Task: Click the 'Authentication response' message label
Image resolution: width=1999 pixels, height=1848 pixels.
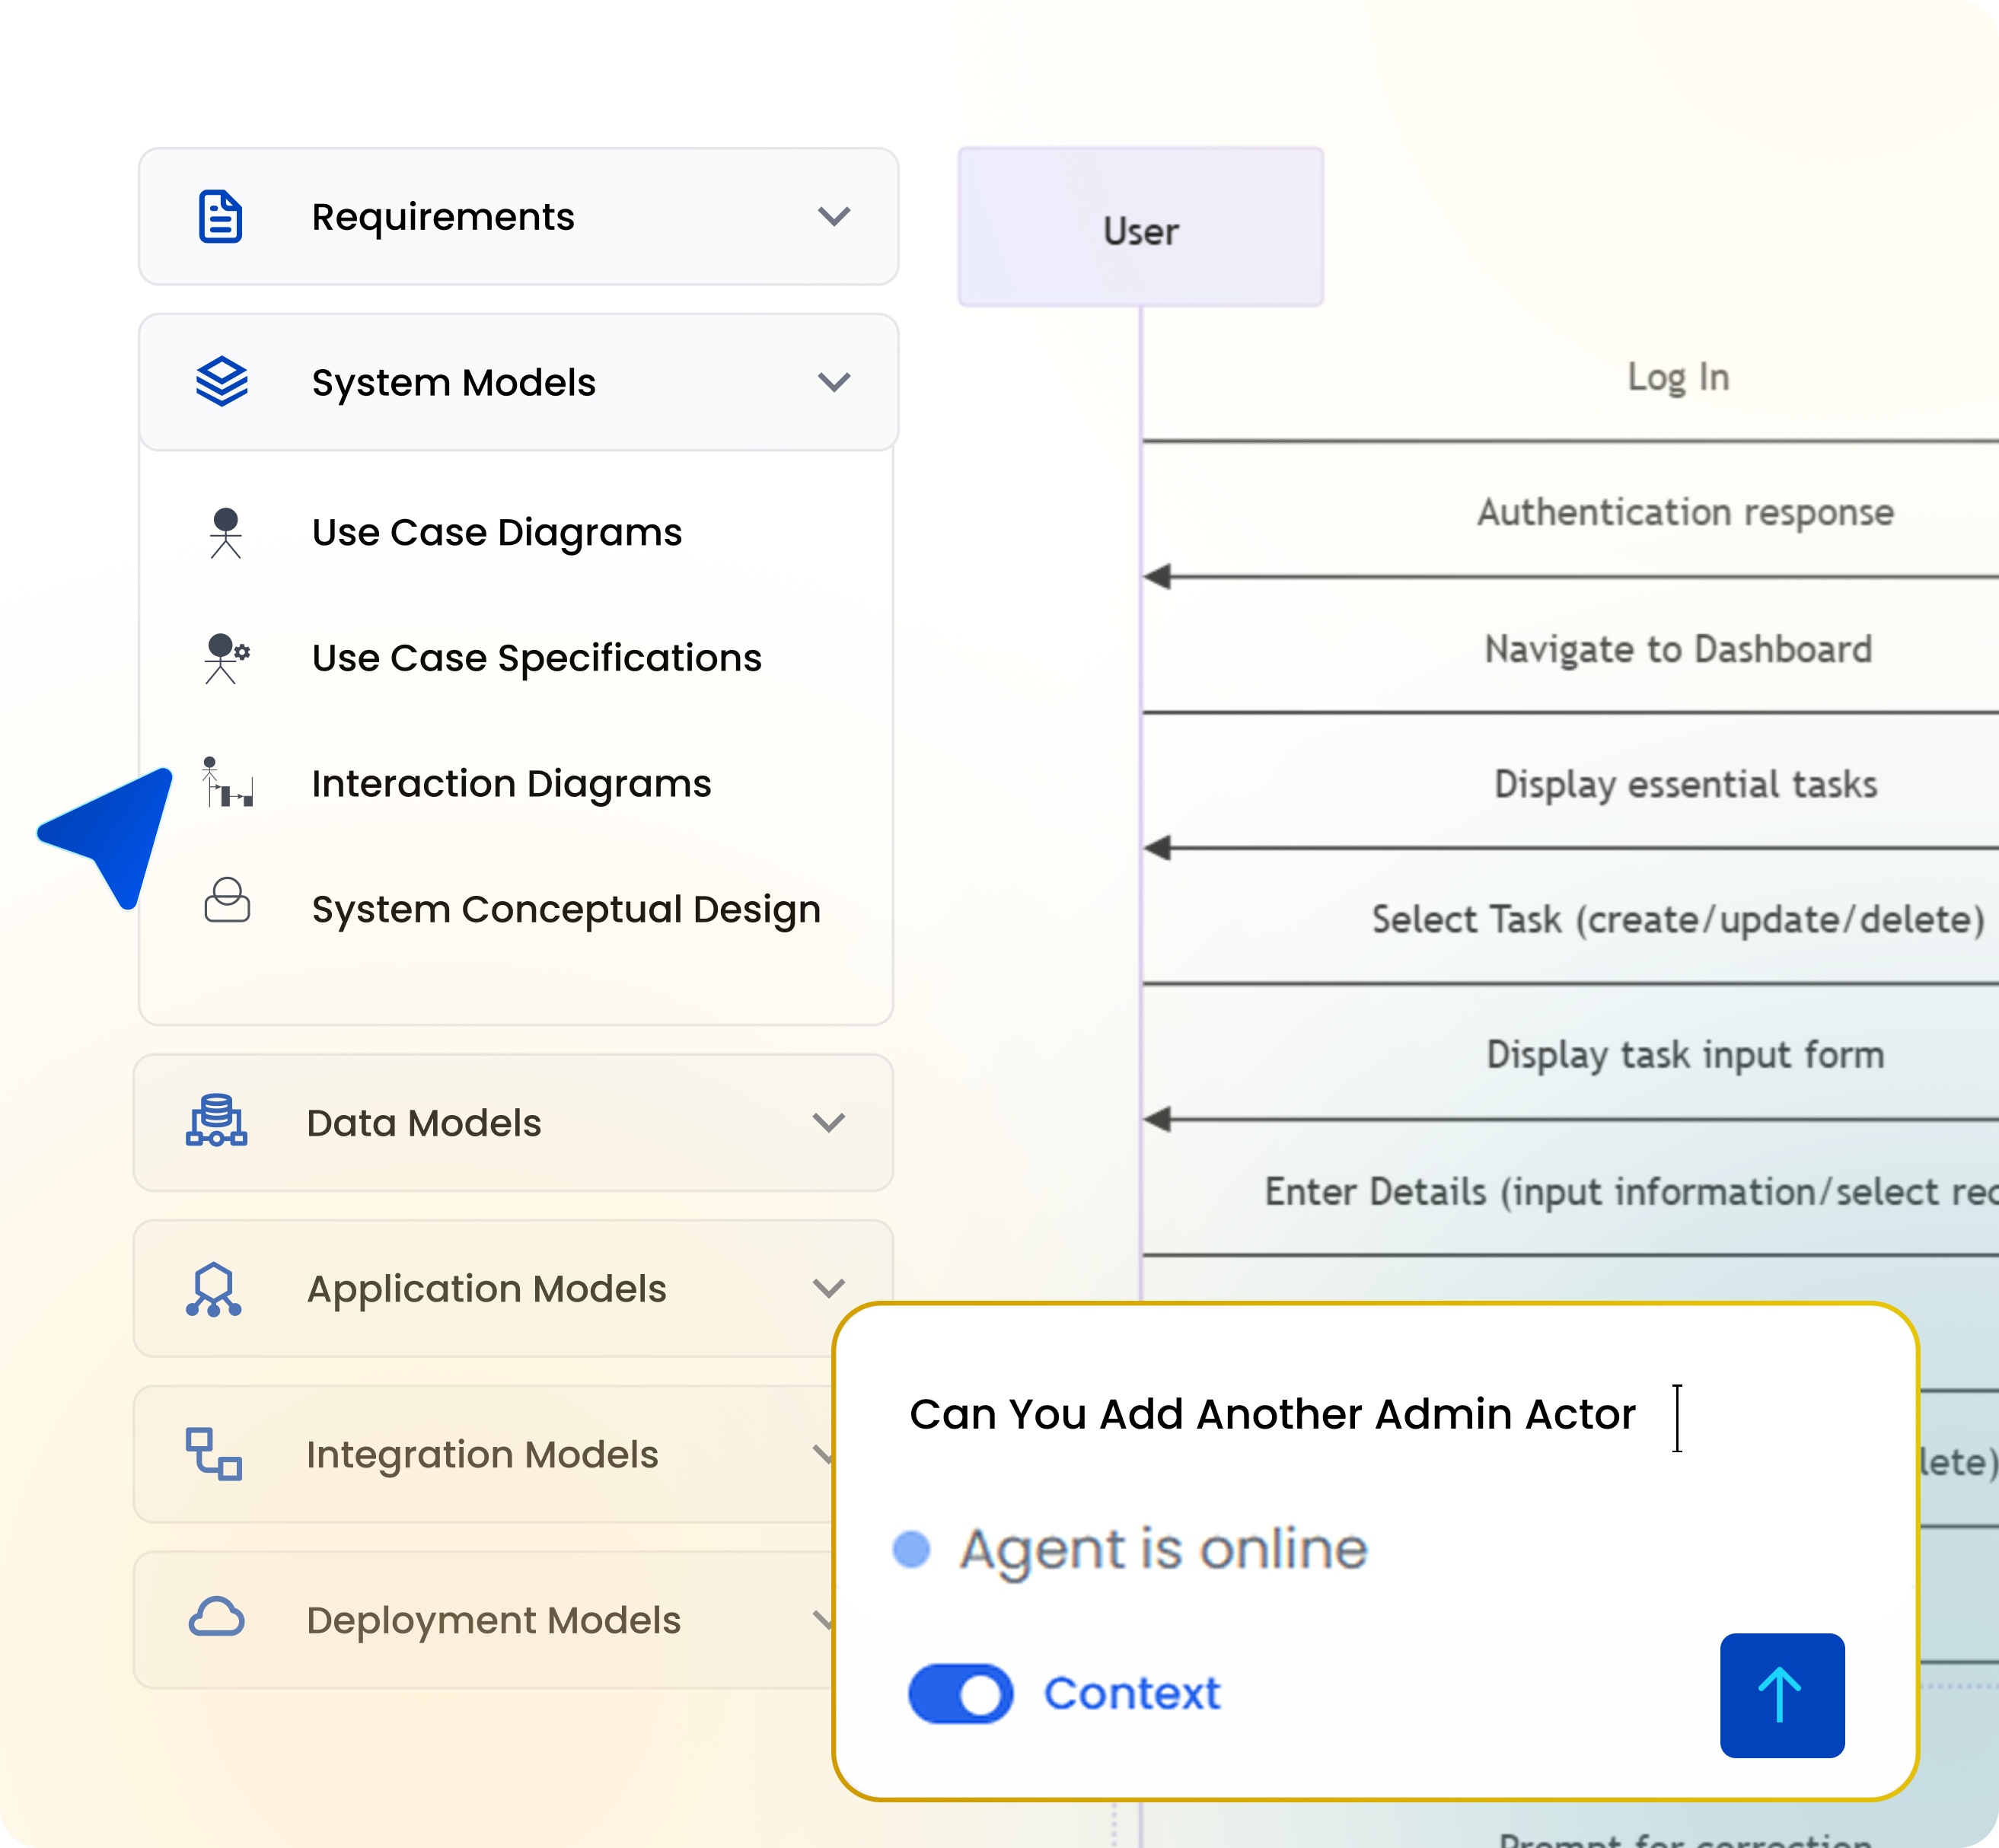Action: [1686, 512]
